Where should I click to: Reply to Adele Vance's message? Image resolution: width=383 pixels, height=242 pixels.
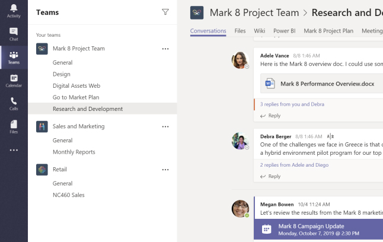(x=270, y=116)
